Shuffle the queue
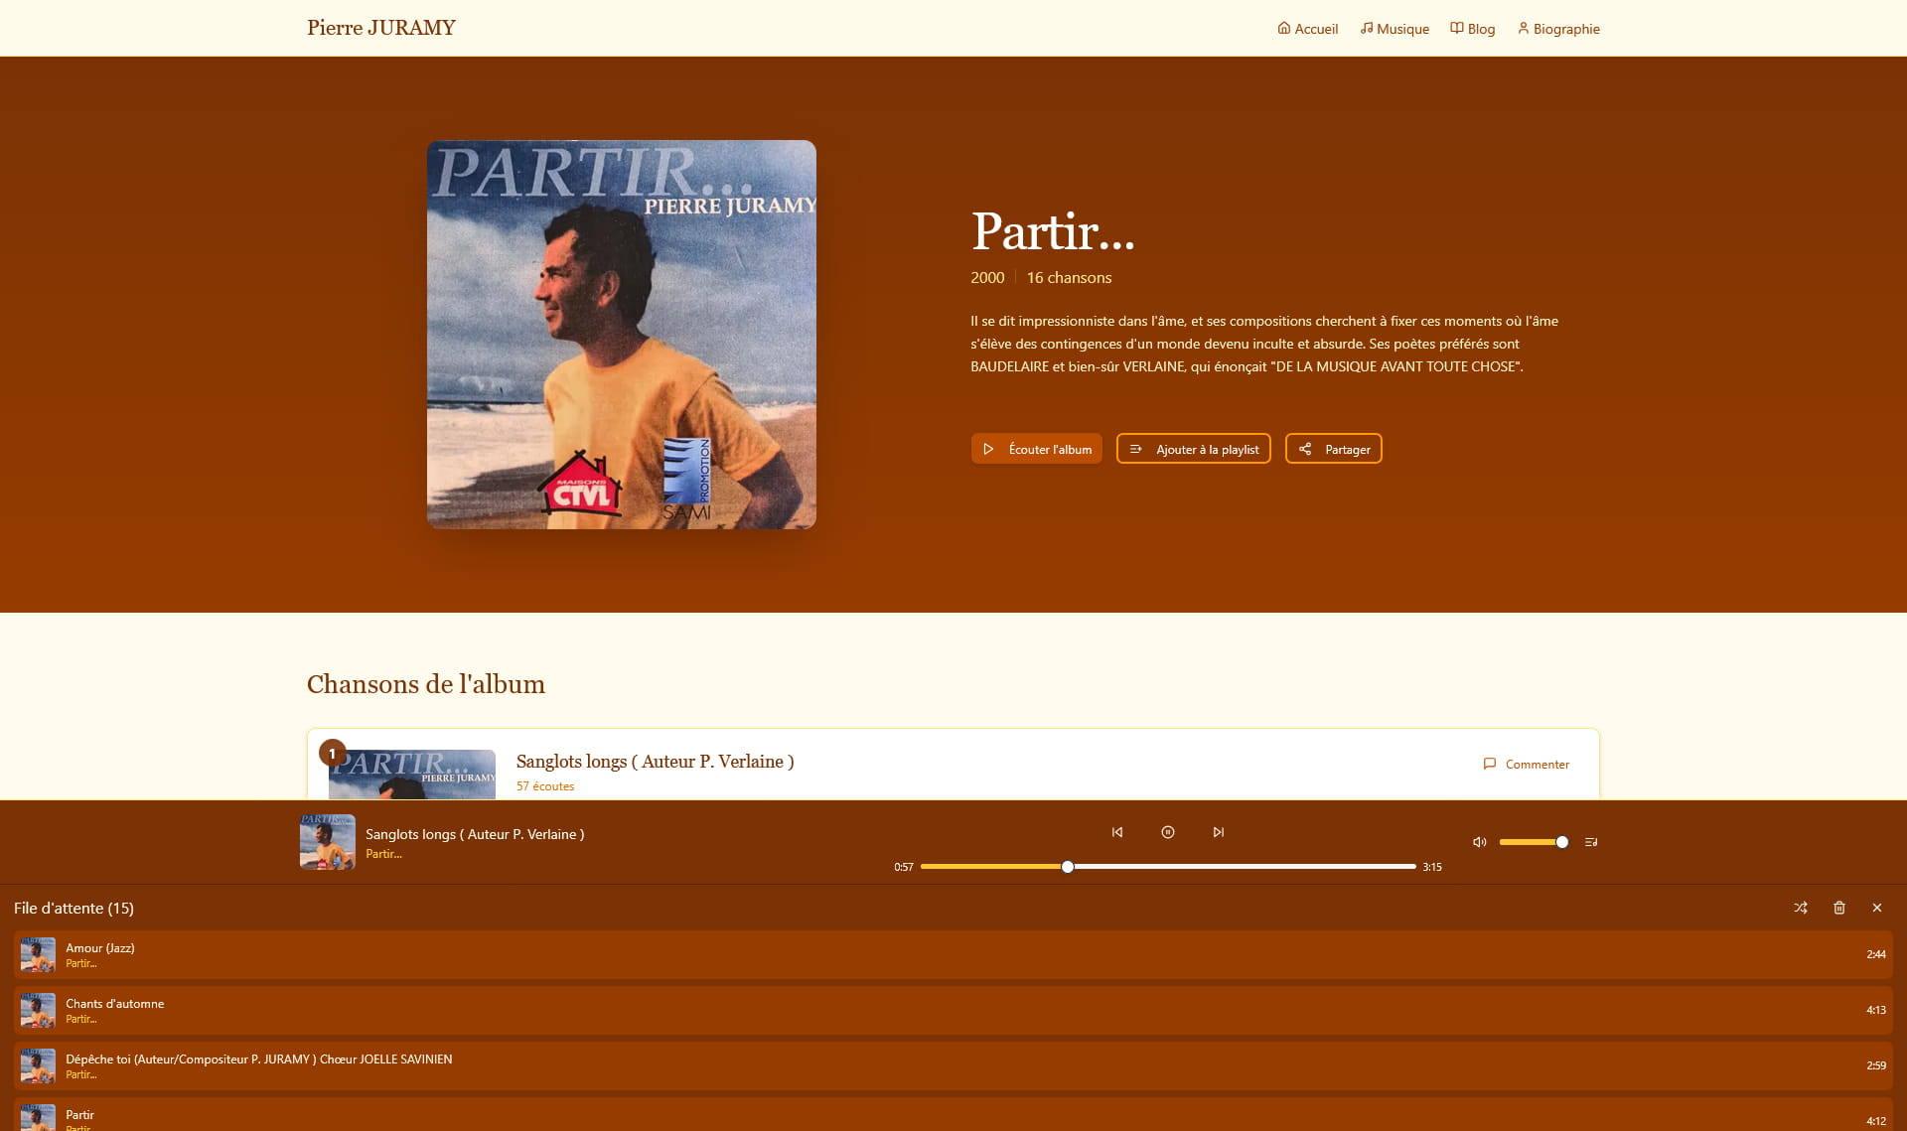 [x=1801, y=908]
